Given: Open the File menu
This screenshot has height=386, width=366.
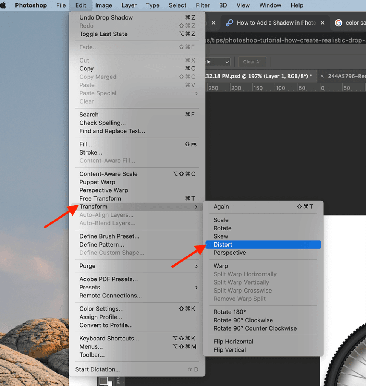Looking at the screenshot, I should point(61,5).
